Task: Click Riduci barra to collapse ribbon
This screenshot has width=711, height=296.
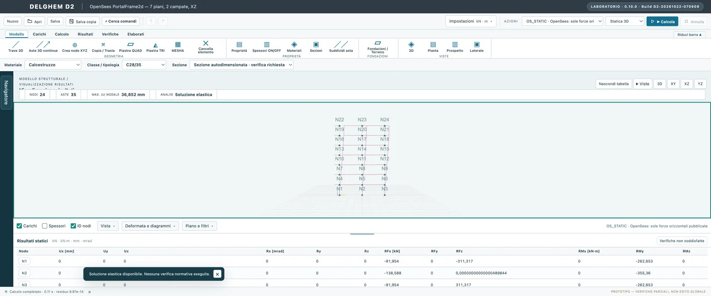Action: 690,35
